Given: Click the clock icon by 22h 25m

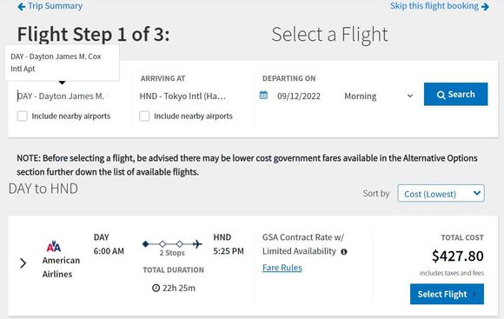Looking at the screenshot, I should 156,288.
